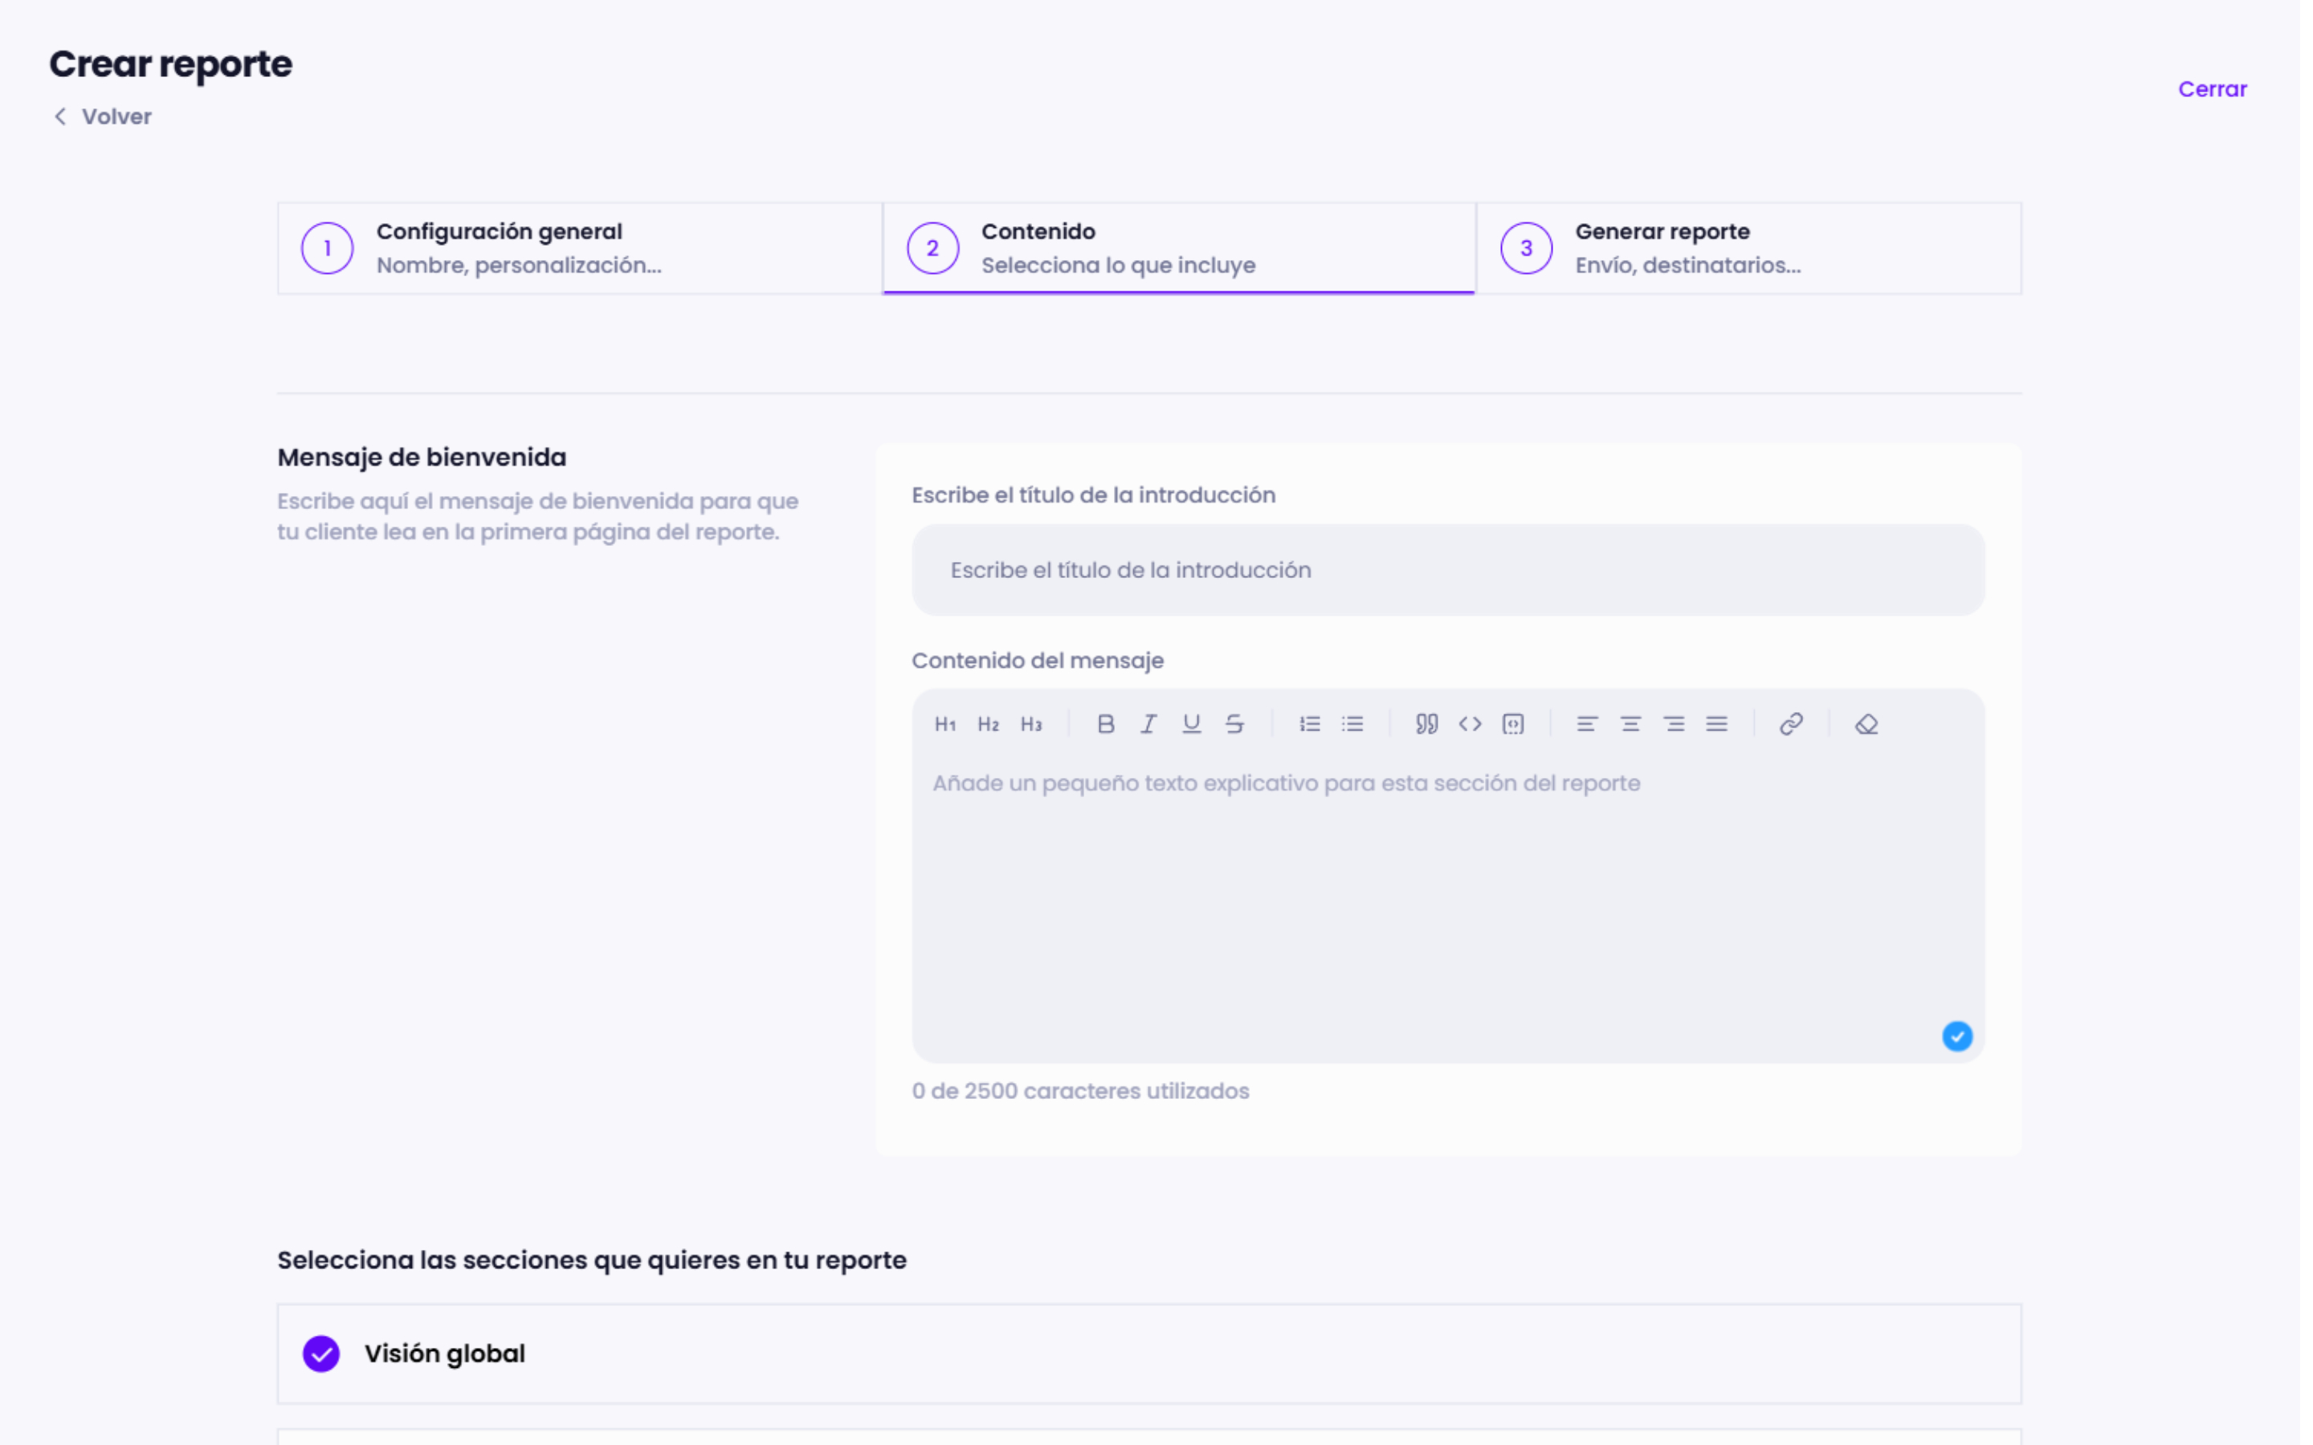2313x1445 pixels.
Task: Center align the message text
Action: [x=1630, y=724]
